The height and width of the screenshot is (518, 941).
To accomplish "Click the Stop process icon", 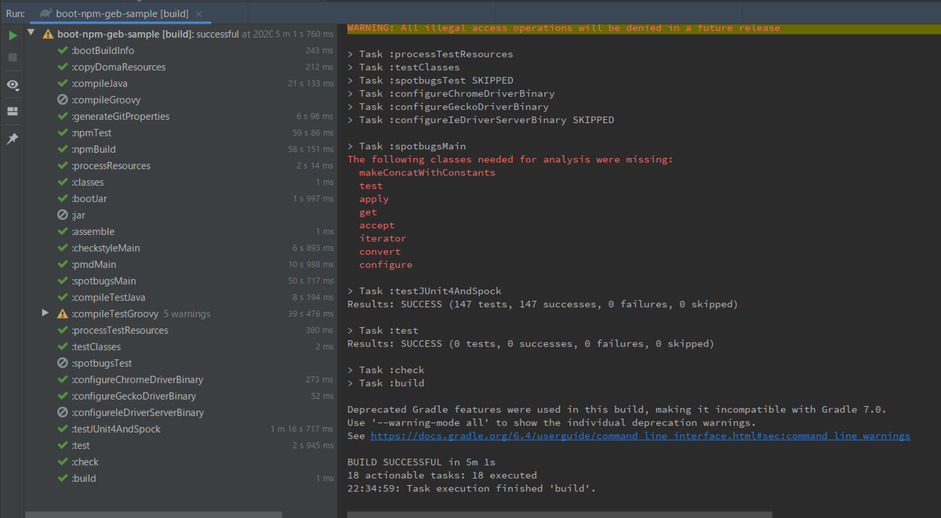I will pos(11,56).
